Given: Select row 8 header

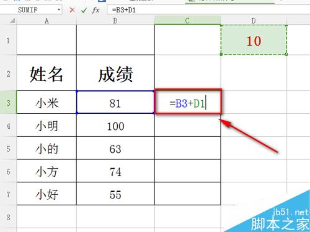Looking at the screenshot, I should (x=8, y=217).
